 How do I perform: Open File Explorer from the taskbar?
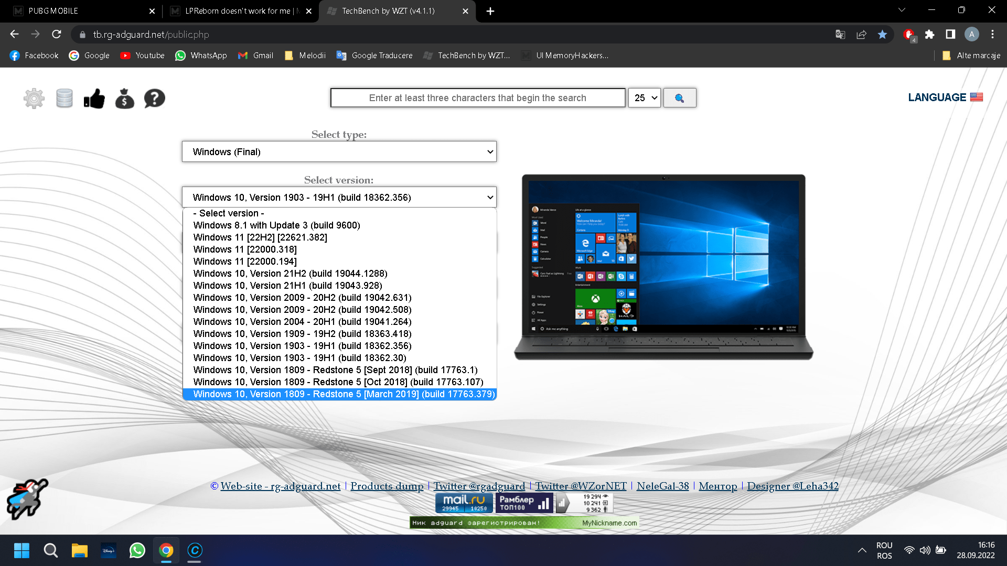point(80,550)
